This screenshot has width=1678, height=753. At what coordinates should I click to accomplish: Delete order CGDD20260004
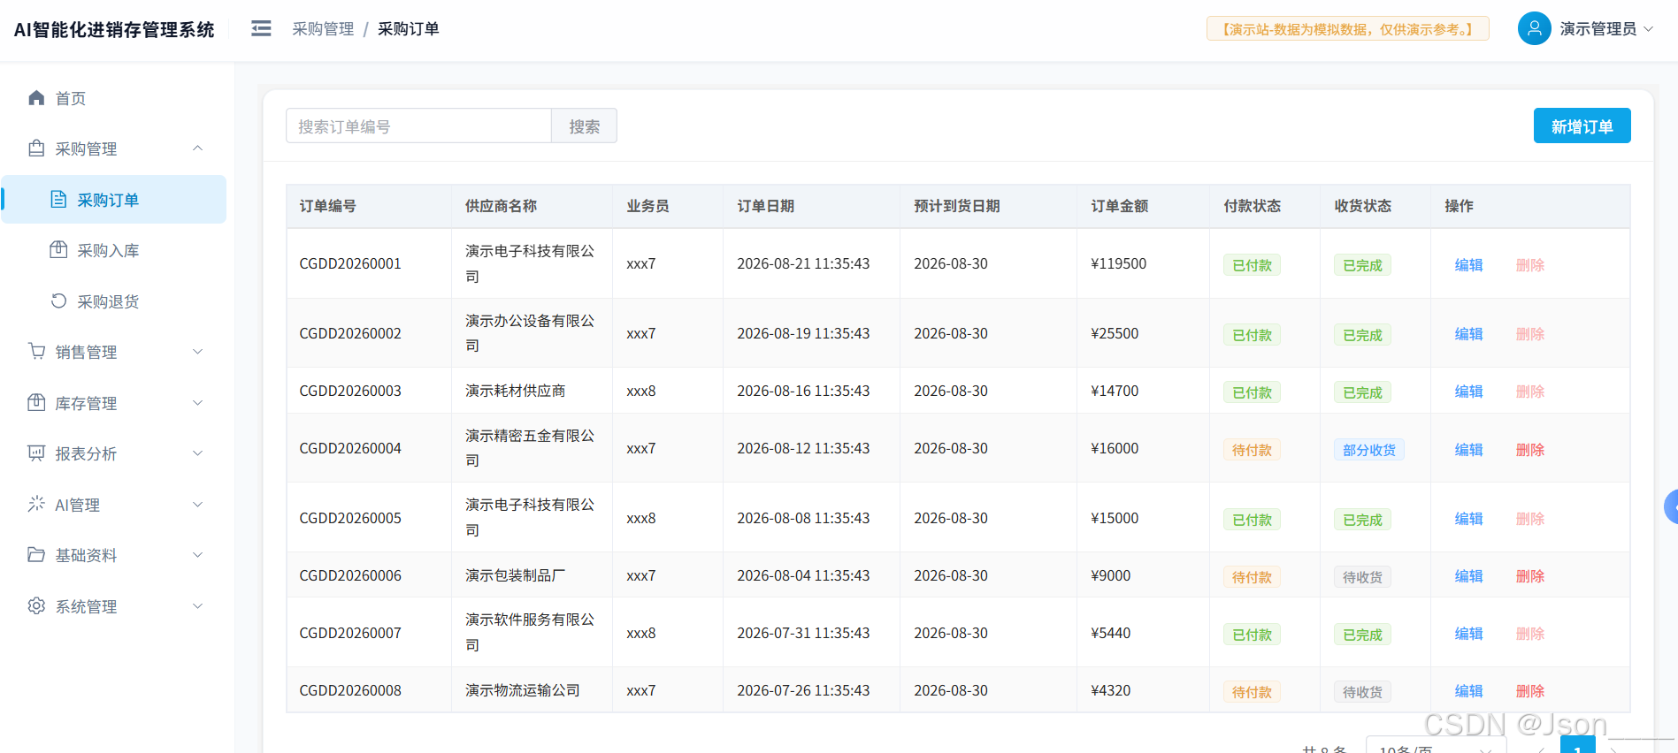click(x=1530, y=450)
